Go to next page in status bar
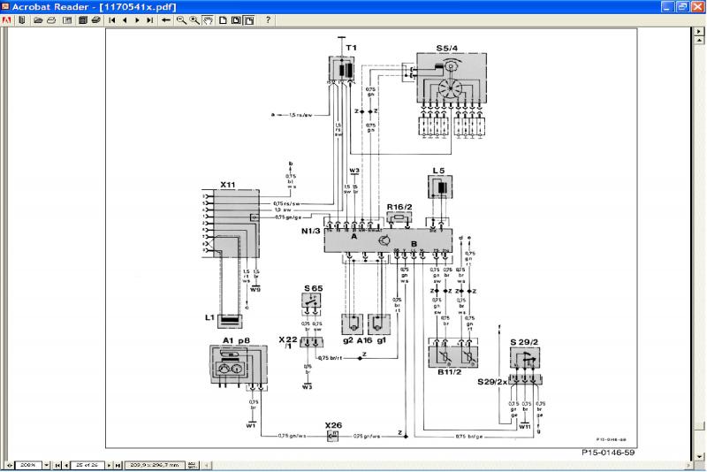This screenshot has width=707, height=472. (109, 465)
